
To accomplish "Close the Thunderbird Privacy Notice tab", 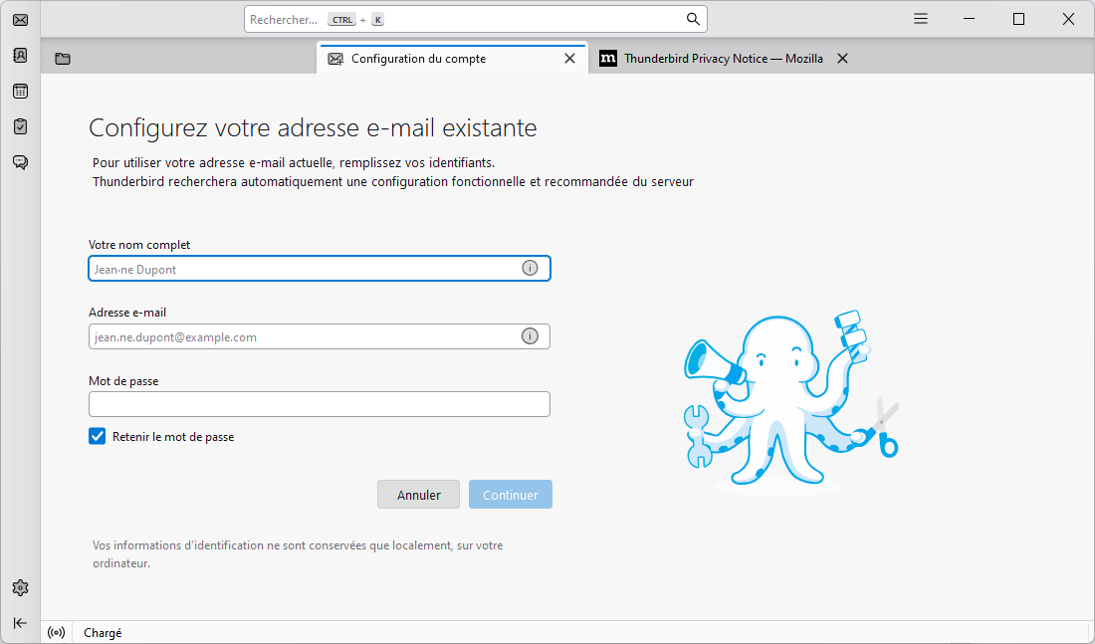I will [x=842, y=58].
